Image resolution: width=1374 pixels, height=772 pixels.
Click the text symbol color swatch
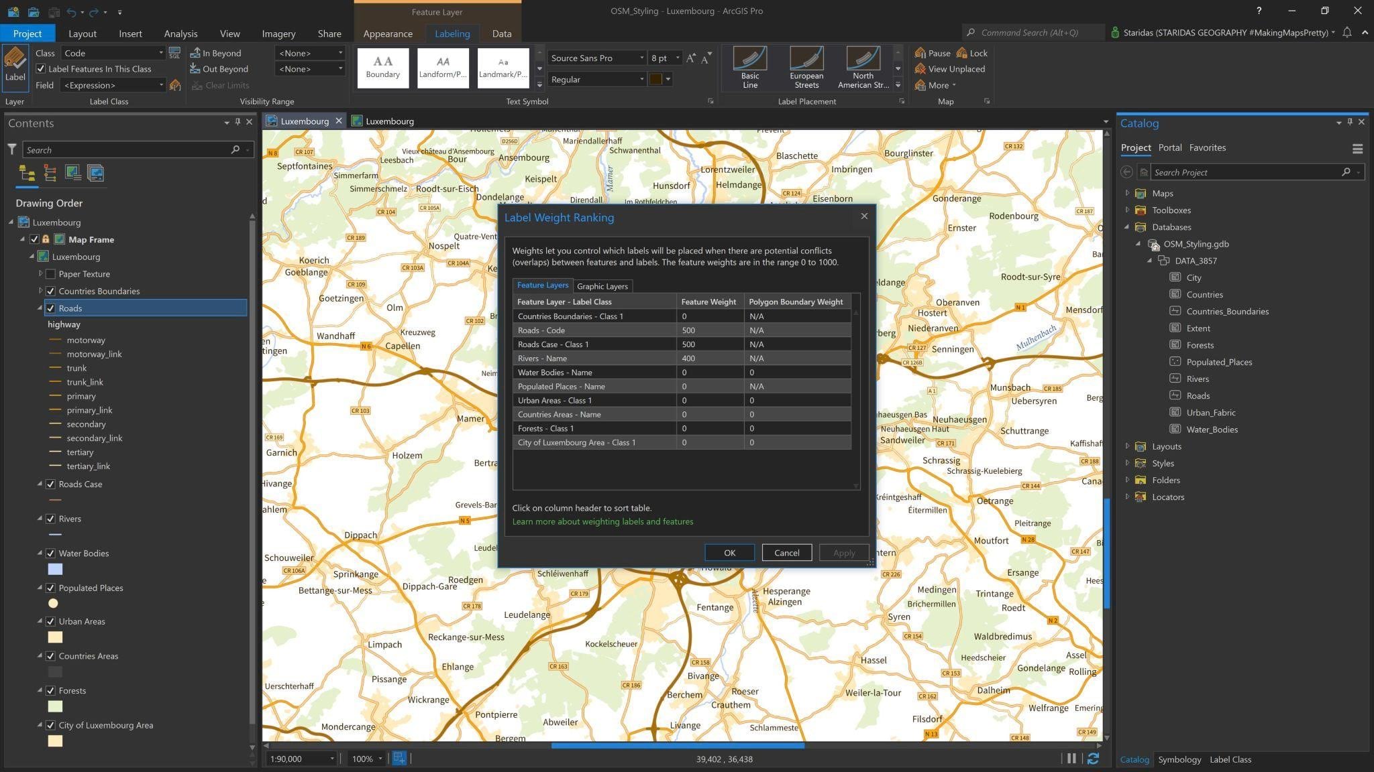pyautogui.click(x=655, y=79)
